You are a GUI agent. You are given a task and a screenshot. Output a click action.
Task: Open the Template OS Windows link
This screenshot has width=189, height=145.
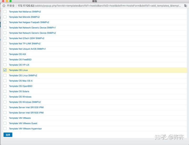(x=20, y=97)
